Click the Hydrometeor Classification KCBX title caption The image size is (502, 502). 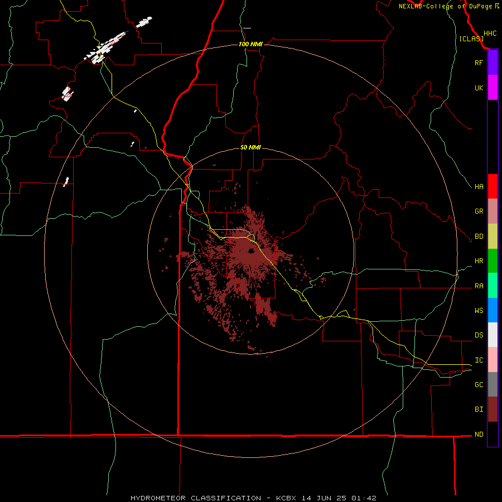[x=253, y=498]
